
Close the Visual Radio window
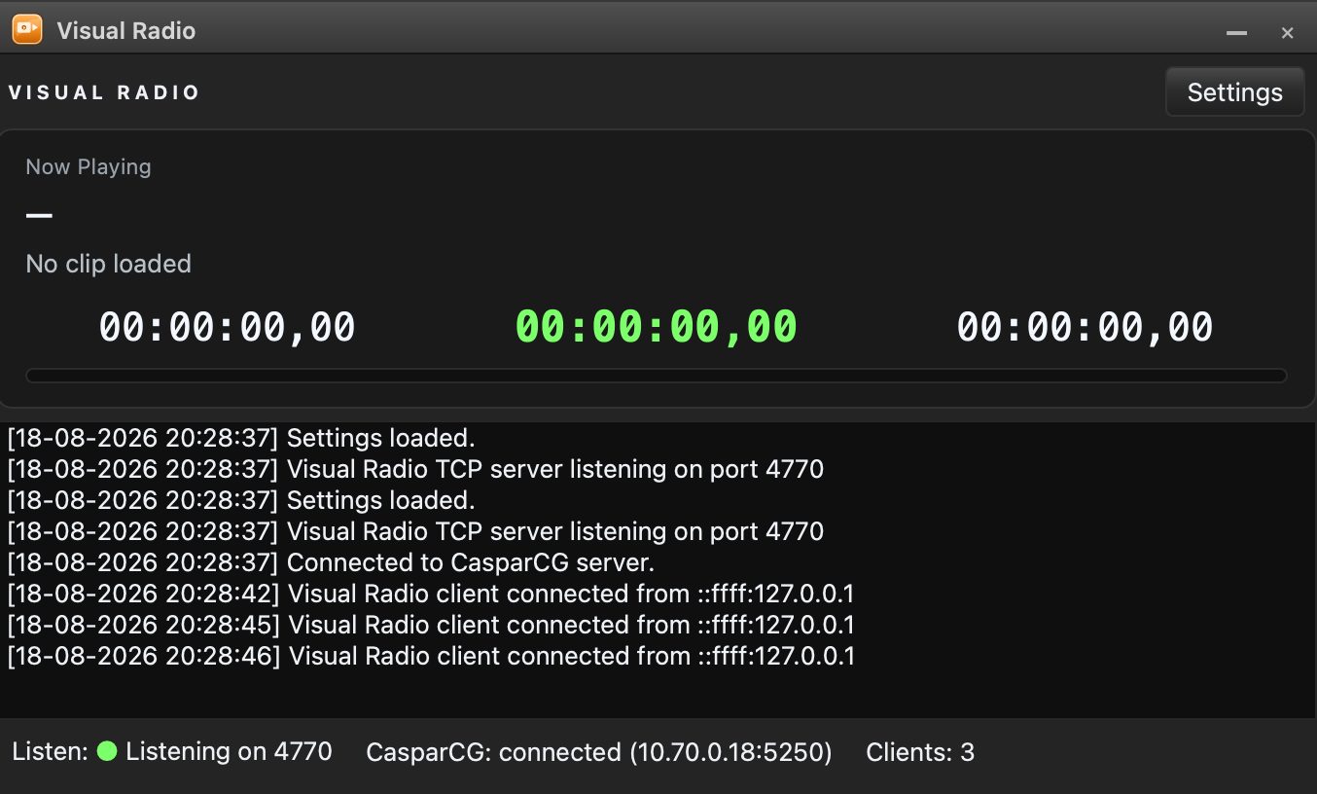tap(1287, 33)
